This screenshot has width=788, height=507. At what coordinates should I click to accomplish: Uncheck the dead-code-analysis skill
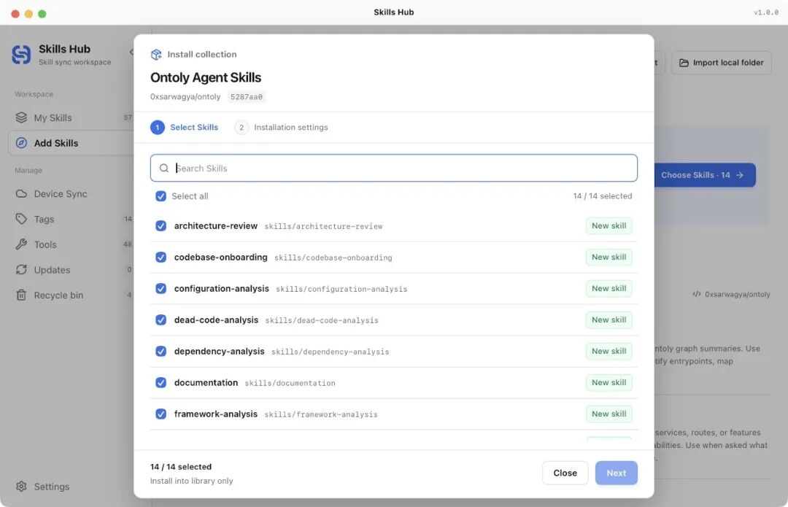tap(161, 320)
